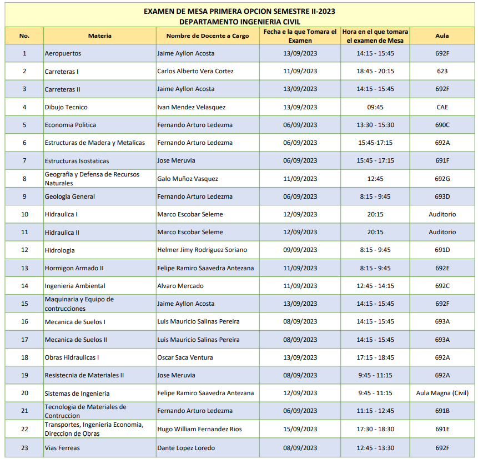Screen dimensions: 478x459
Task: Click the "Aula Magna (Civil)" cell
Action: tap(442, 393)
